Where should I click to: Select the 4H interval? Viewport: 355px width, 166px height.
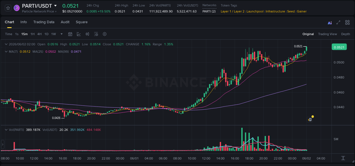click(x=39, y=34)
